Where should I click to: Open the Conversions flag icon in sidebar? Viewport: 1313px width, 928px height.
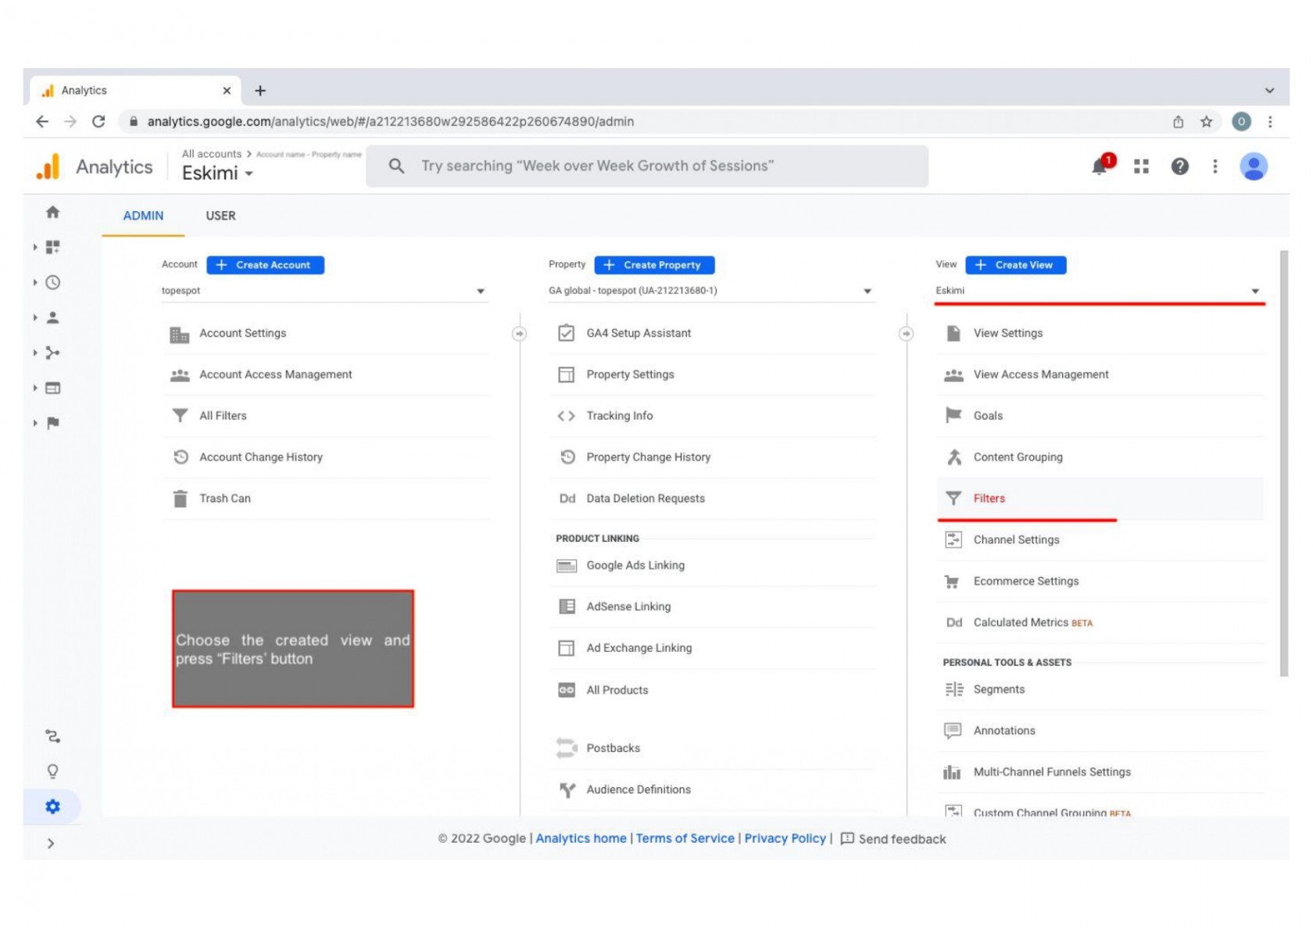tap(52, 423)
